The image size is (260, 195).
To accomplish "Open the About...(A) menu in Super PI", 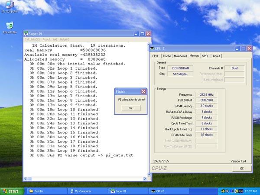I will pyautogui.click(x=50, y=39).
